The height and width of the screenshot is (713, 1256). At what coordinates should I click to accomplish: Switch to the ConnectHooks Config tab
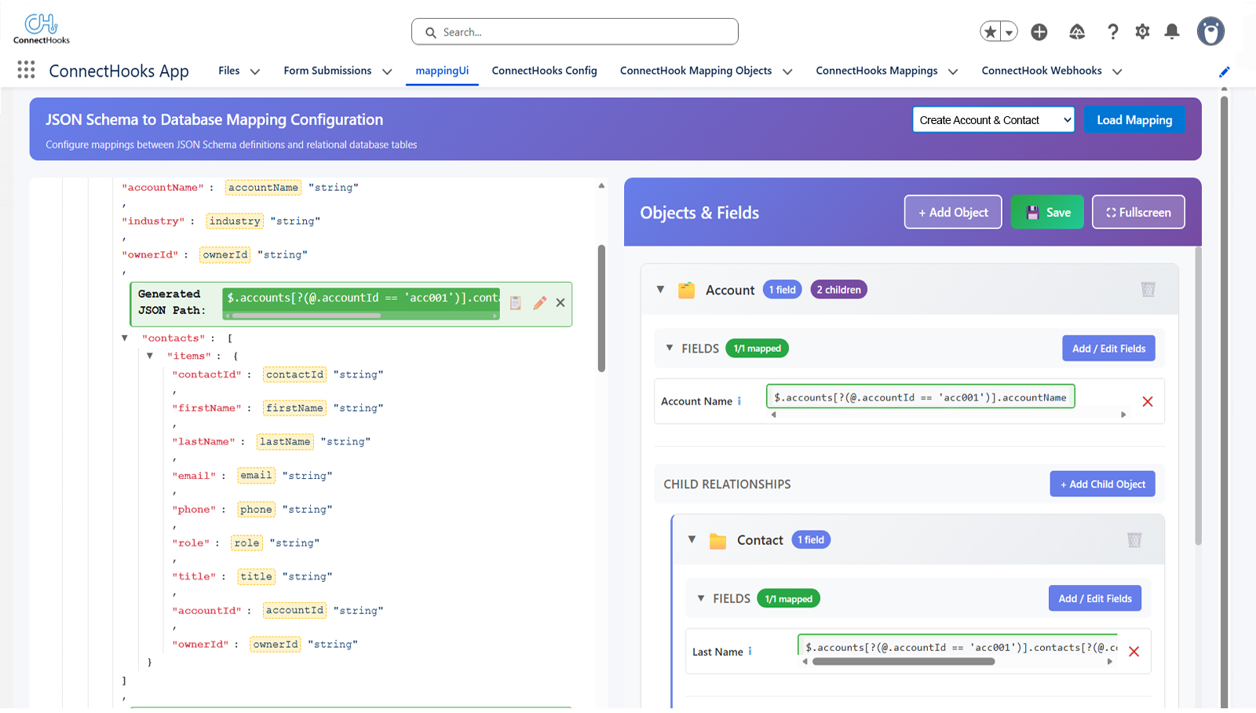[x=544, y=71]
